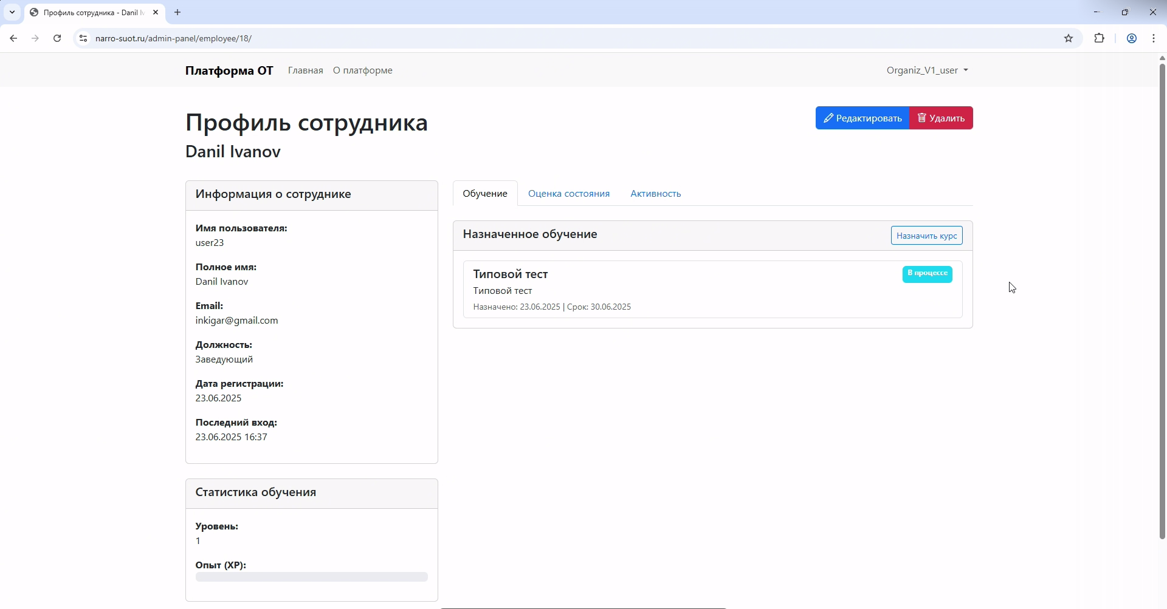Click the trash icon on Удалить button
This screenshot has width=1167, height=609.
pyautogui.click(x=922, y=118)
